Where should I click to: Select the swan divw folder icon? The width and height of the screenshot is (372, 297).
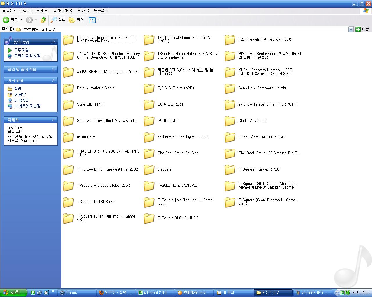point(68,137)
